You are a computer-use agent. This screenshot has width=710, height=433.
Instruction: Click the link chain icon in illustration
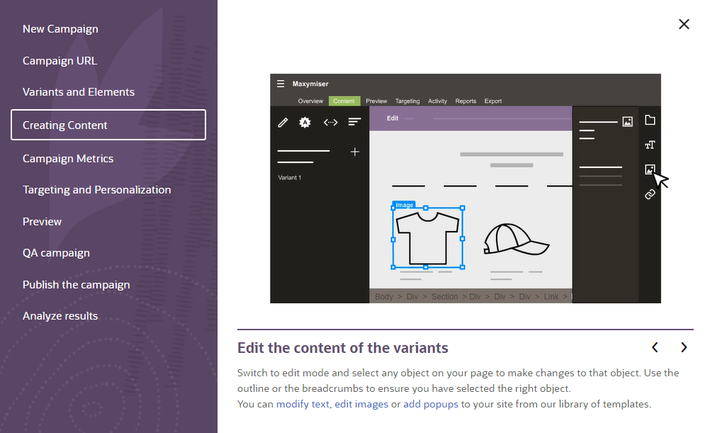click(650, 194)
